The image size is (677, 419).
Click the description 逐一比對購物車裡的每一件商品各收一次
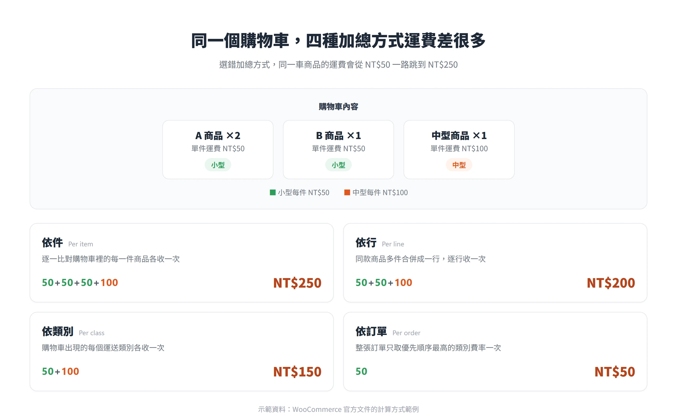point(111,259)
